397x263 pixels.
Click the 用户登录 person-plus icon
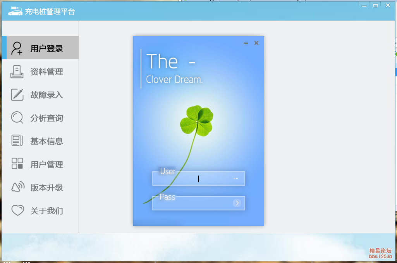[x=17, y=48]
